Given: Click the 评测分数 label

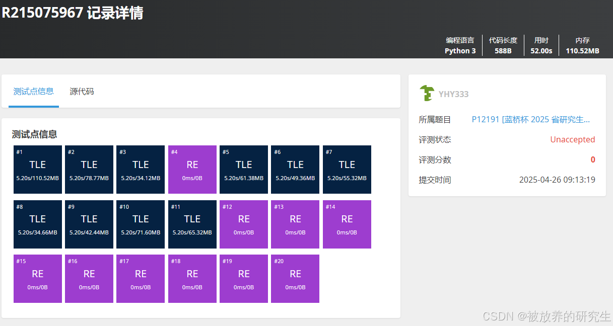Looking at the screenshot, I should (435, 159).
